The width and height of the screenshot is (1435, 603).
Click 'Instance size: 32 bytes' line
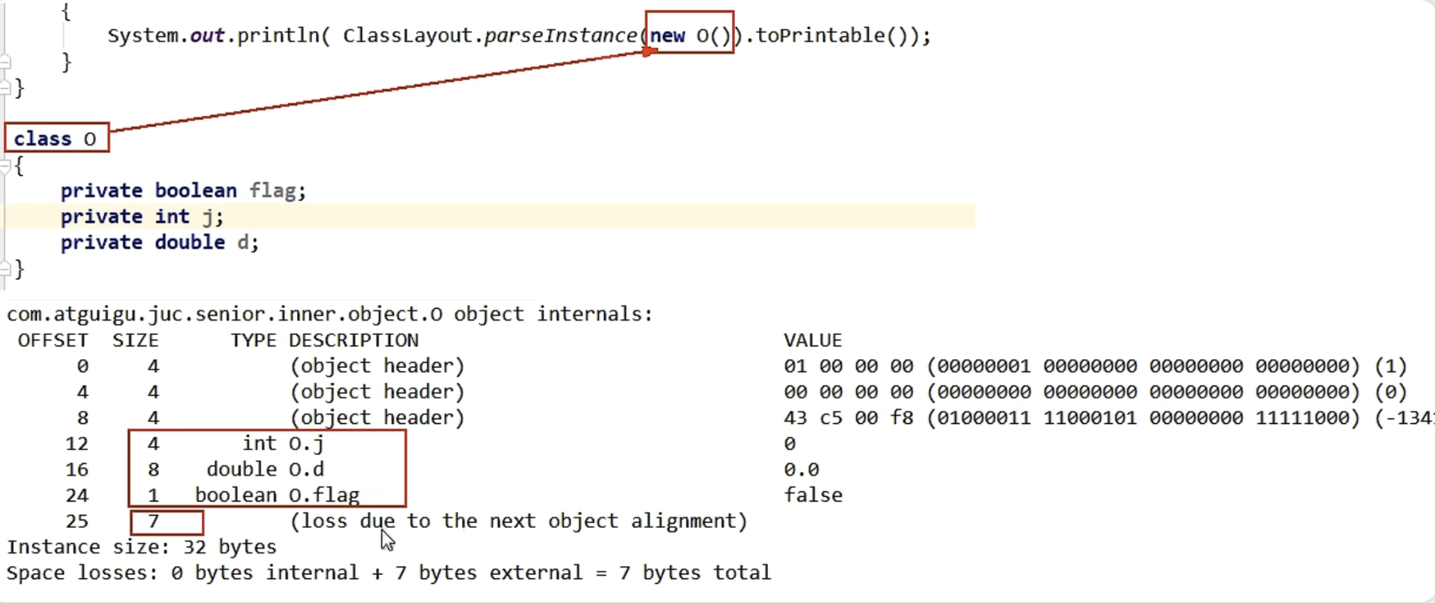(x=142, y=548)
